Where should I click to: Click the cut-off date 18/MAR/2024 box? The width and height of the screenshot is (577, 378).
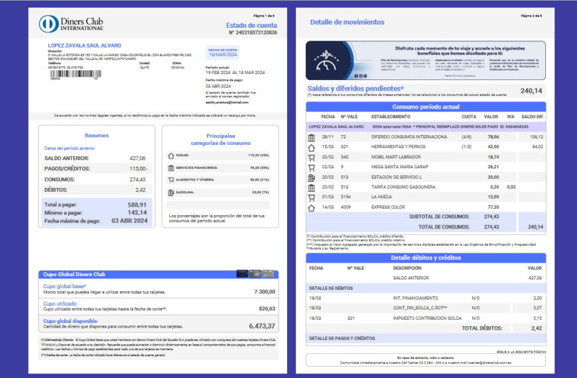click(x=223, y=53)
